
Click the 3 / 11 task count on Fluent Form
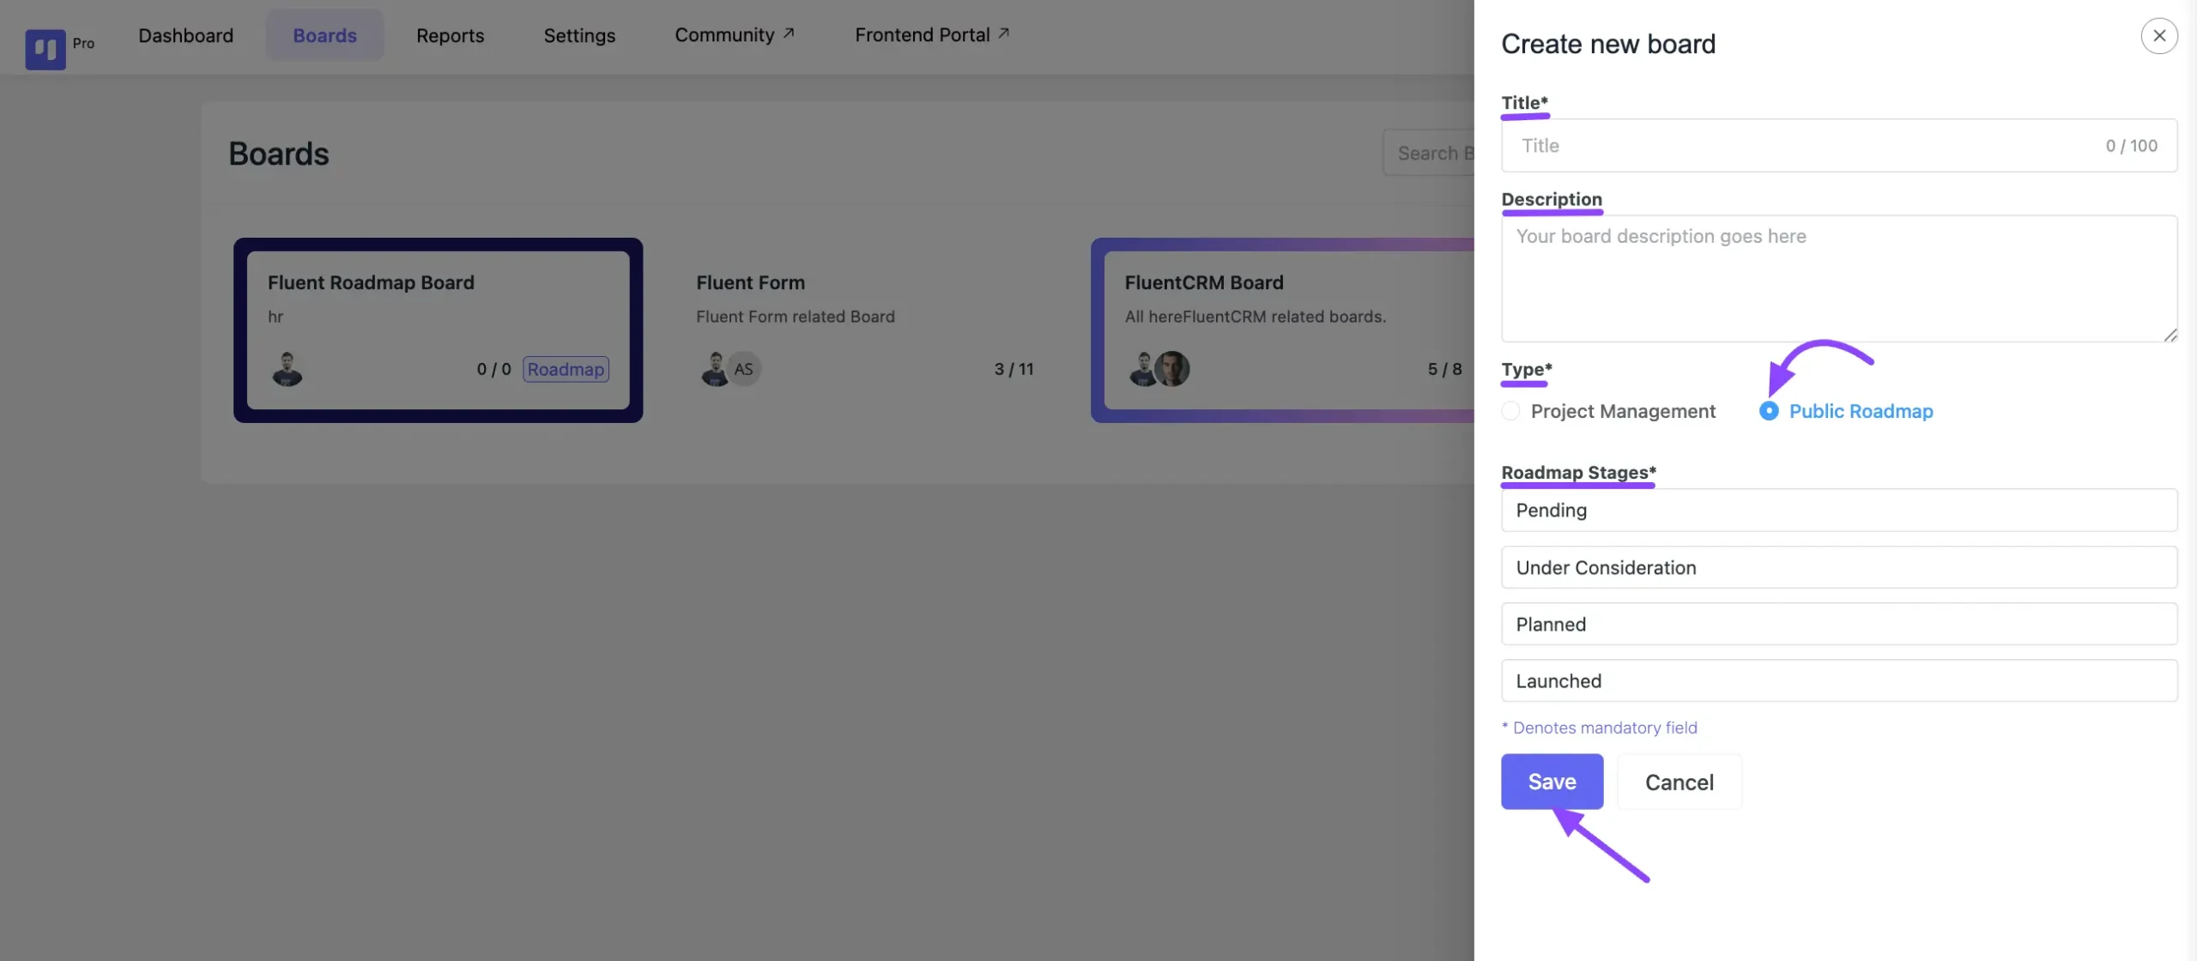click(1014, 369)
